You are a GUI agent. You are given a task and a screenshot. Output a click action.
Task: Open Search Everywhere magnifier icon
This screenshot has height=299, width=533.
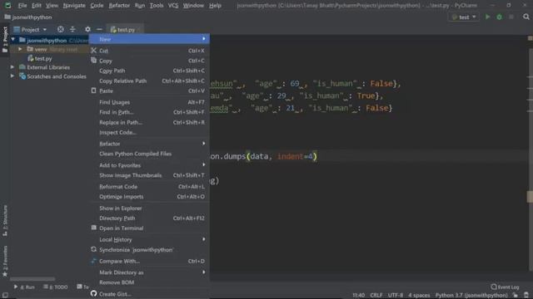526,17
